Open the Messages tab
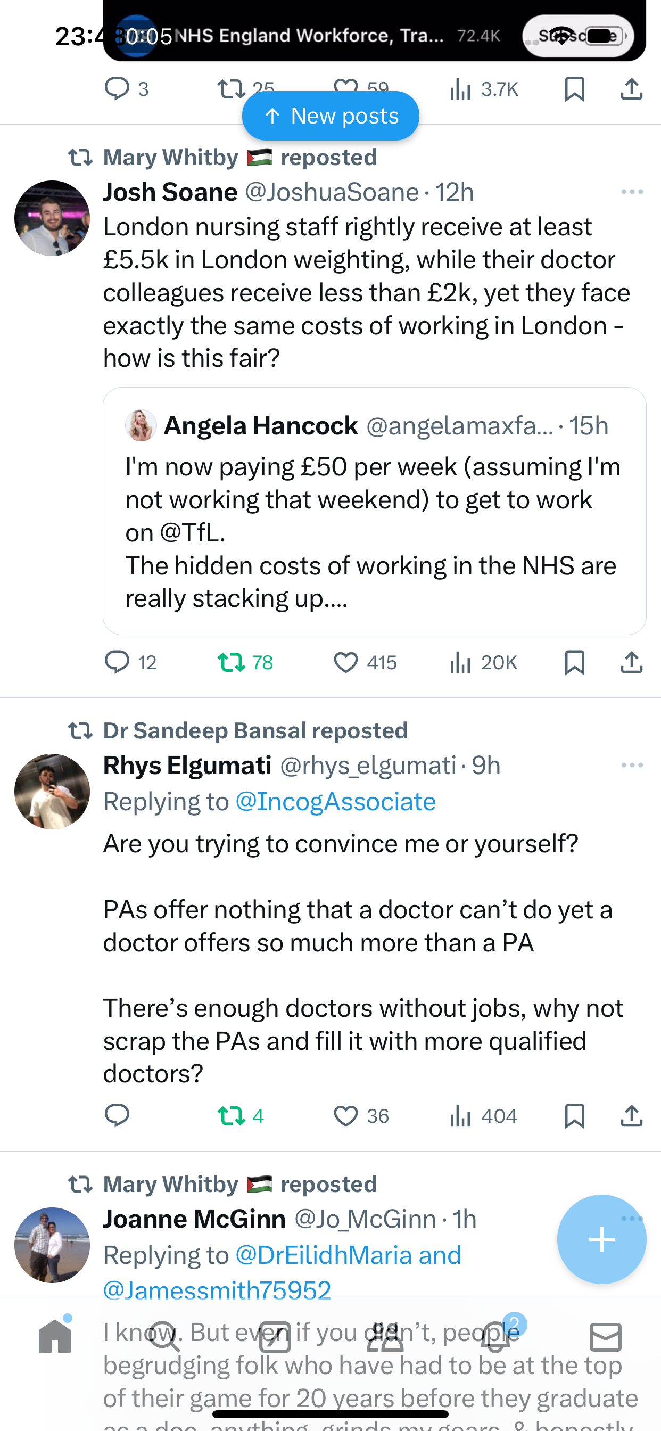Screen dimensions: 661x1431 tap(606, 1337)
